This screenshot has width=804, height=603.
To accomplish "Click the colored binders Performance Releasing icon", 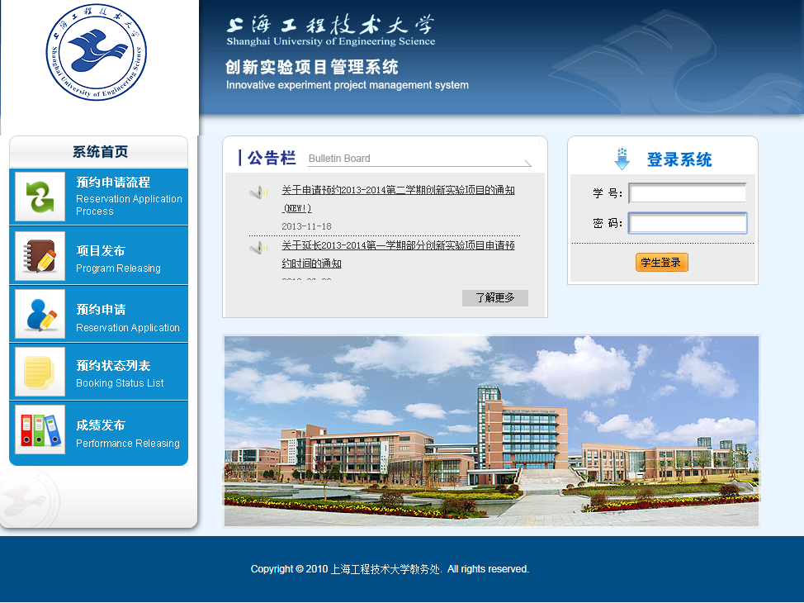I will click(x=40, y=430).
